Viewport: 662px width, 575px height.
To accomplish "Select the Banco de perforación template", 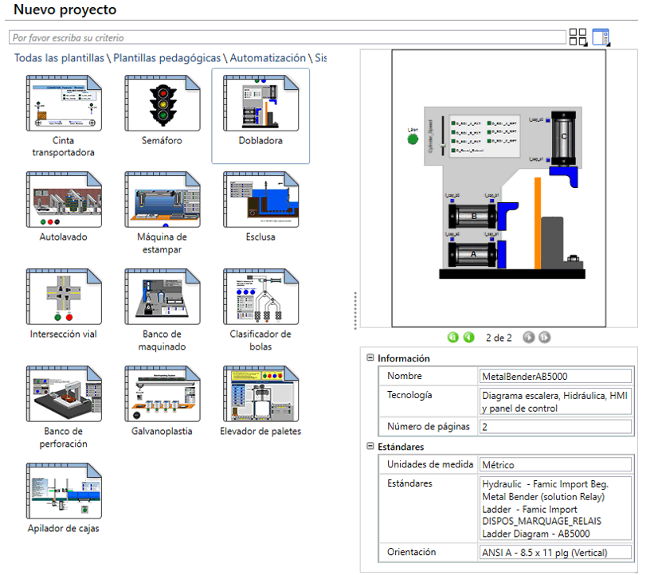I will [x=64, y=391].
